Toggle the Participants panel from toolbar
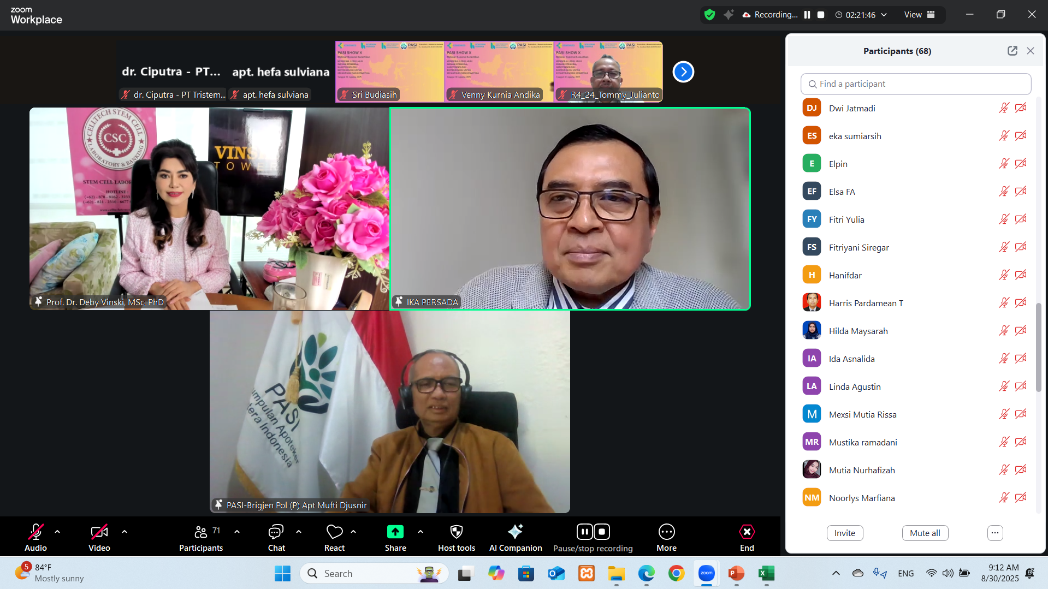 (200, 532)
